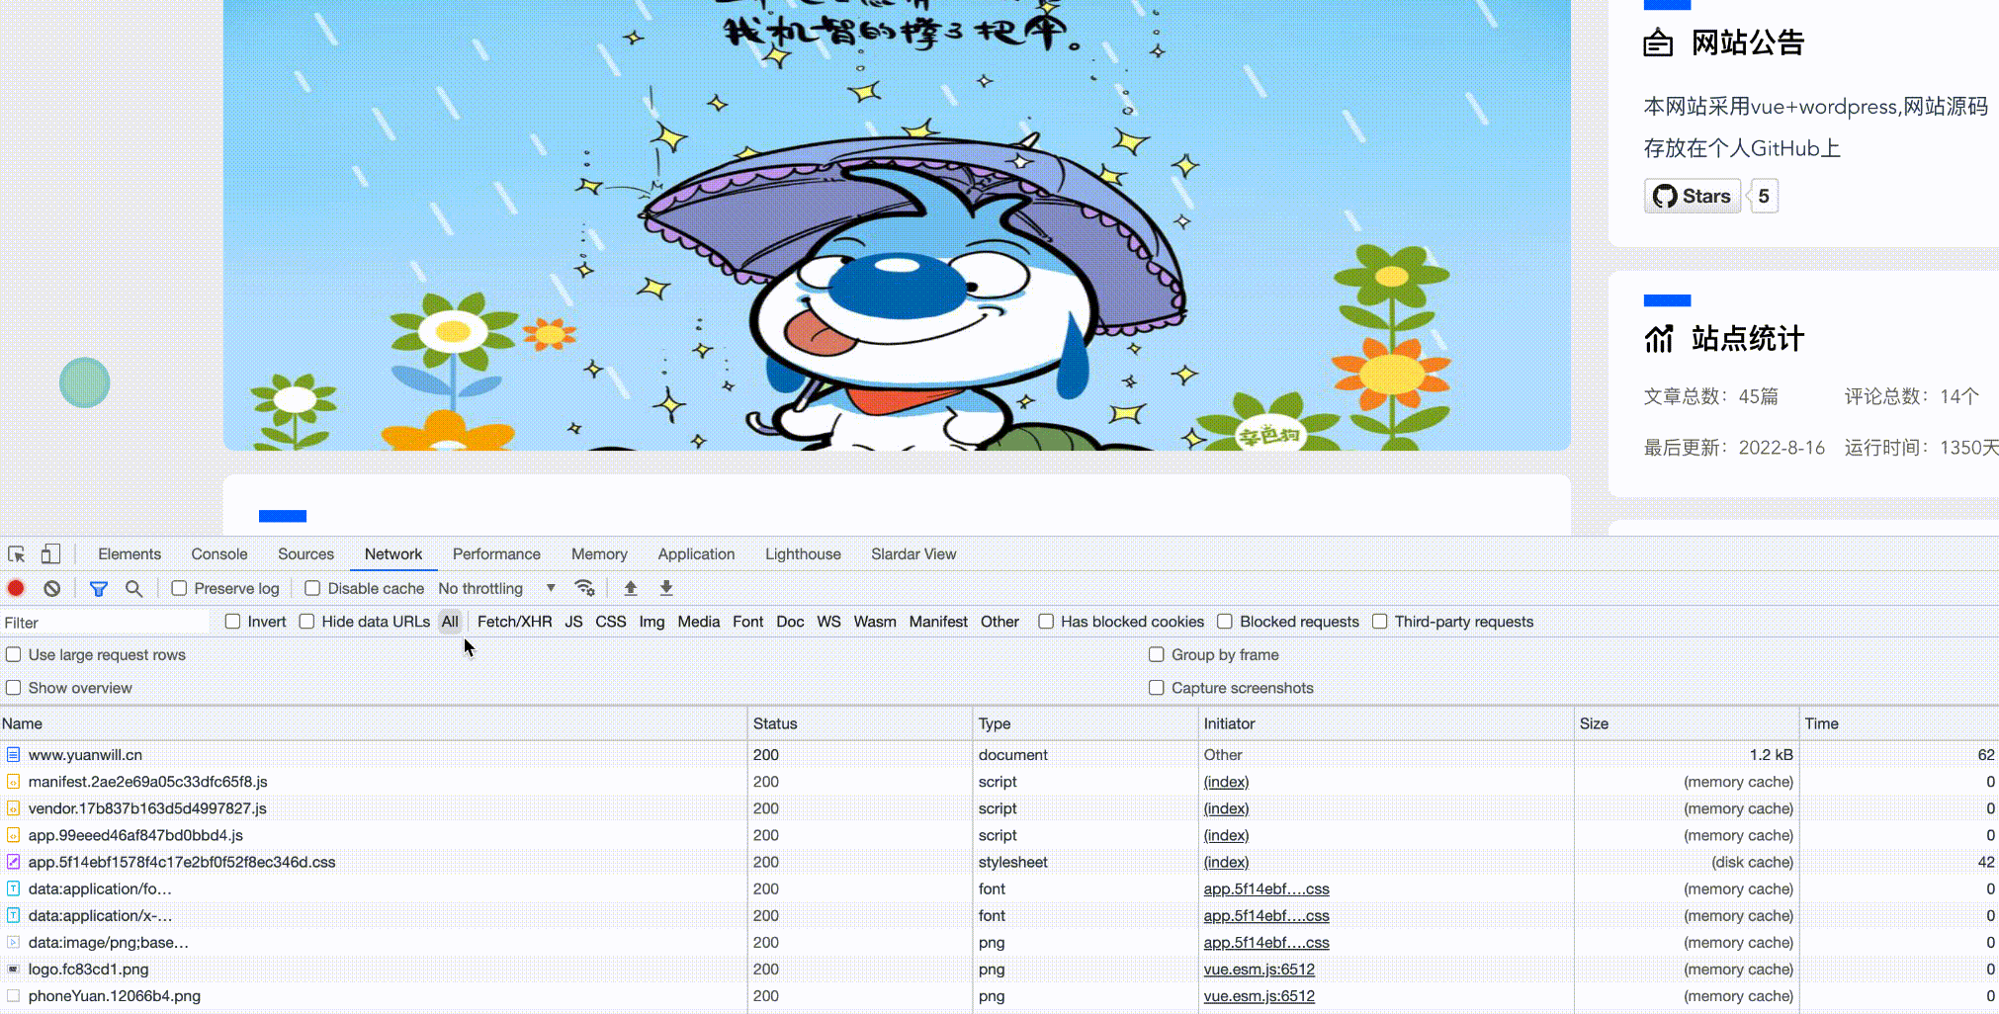Open the Lighthouse tab
The width and height of the screenshot is (1999, 1014).
point(803,554)
